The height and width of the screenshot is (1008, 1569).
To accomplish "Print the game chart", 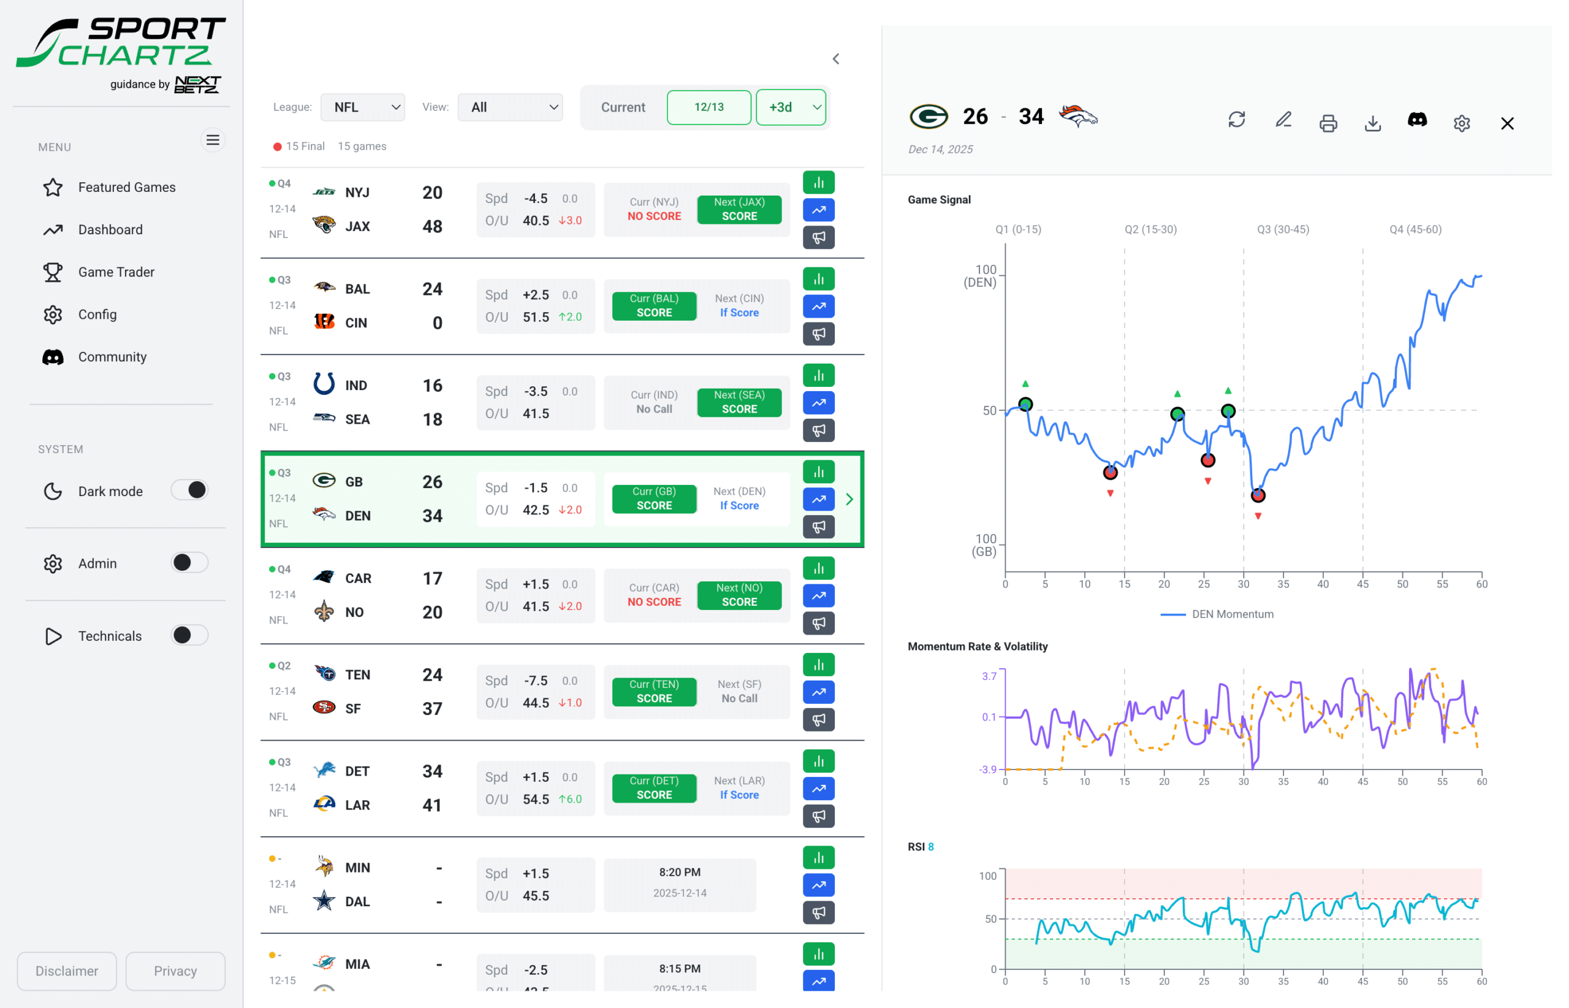I will point(1328,123).
